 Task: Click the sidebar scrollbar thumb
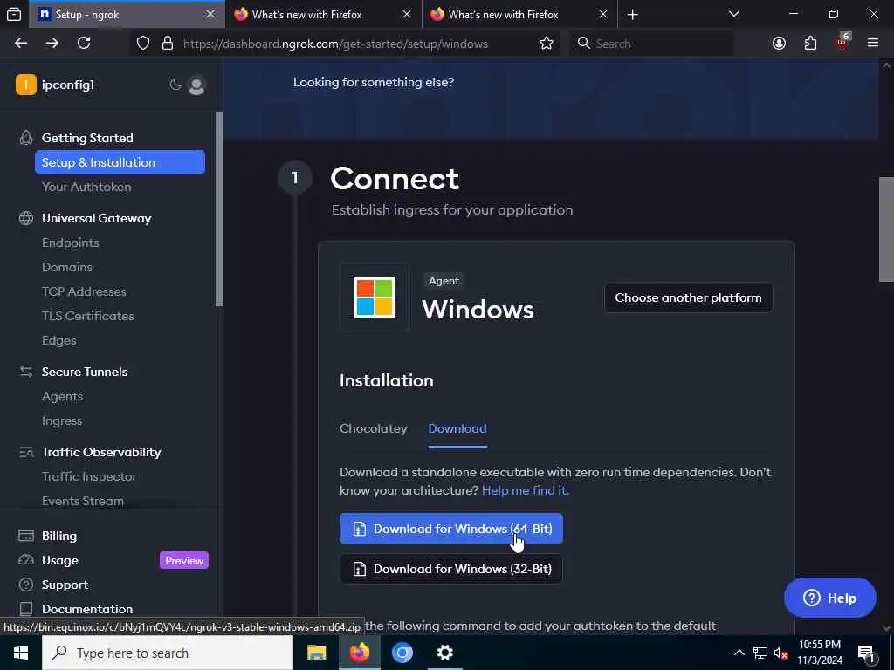[x=219, y=209]
